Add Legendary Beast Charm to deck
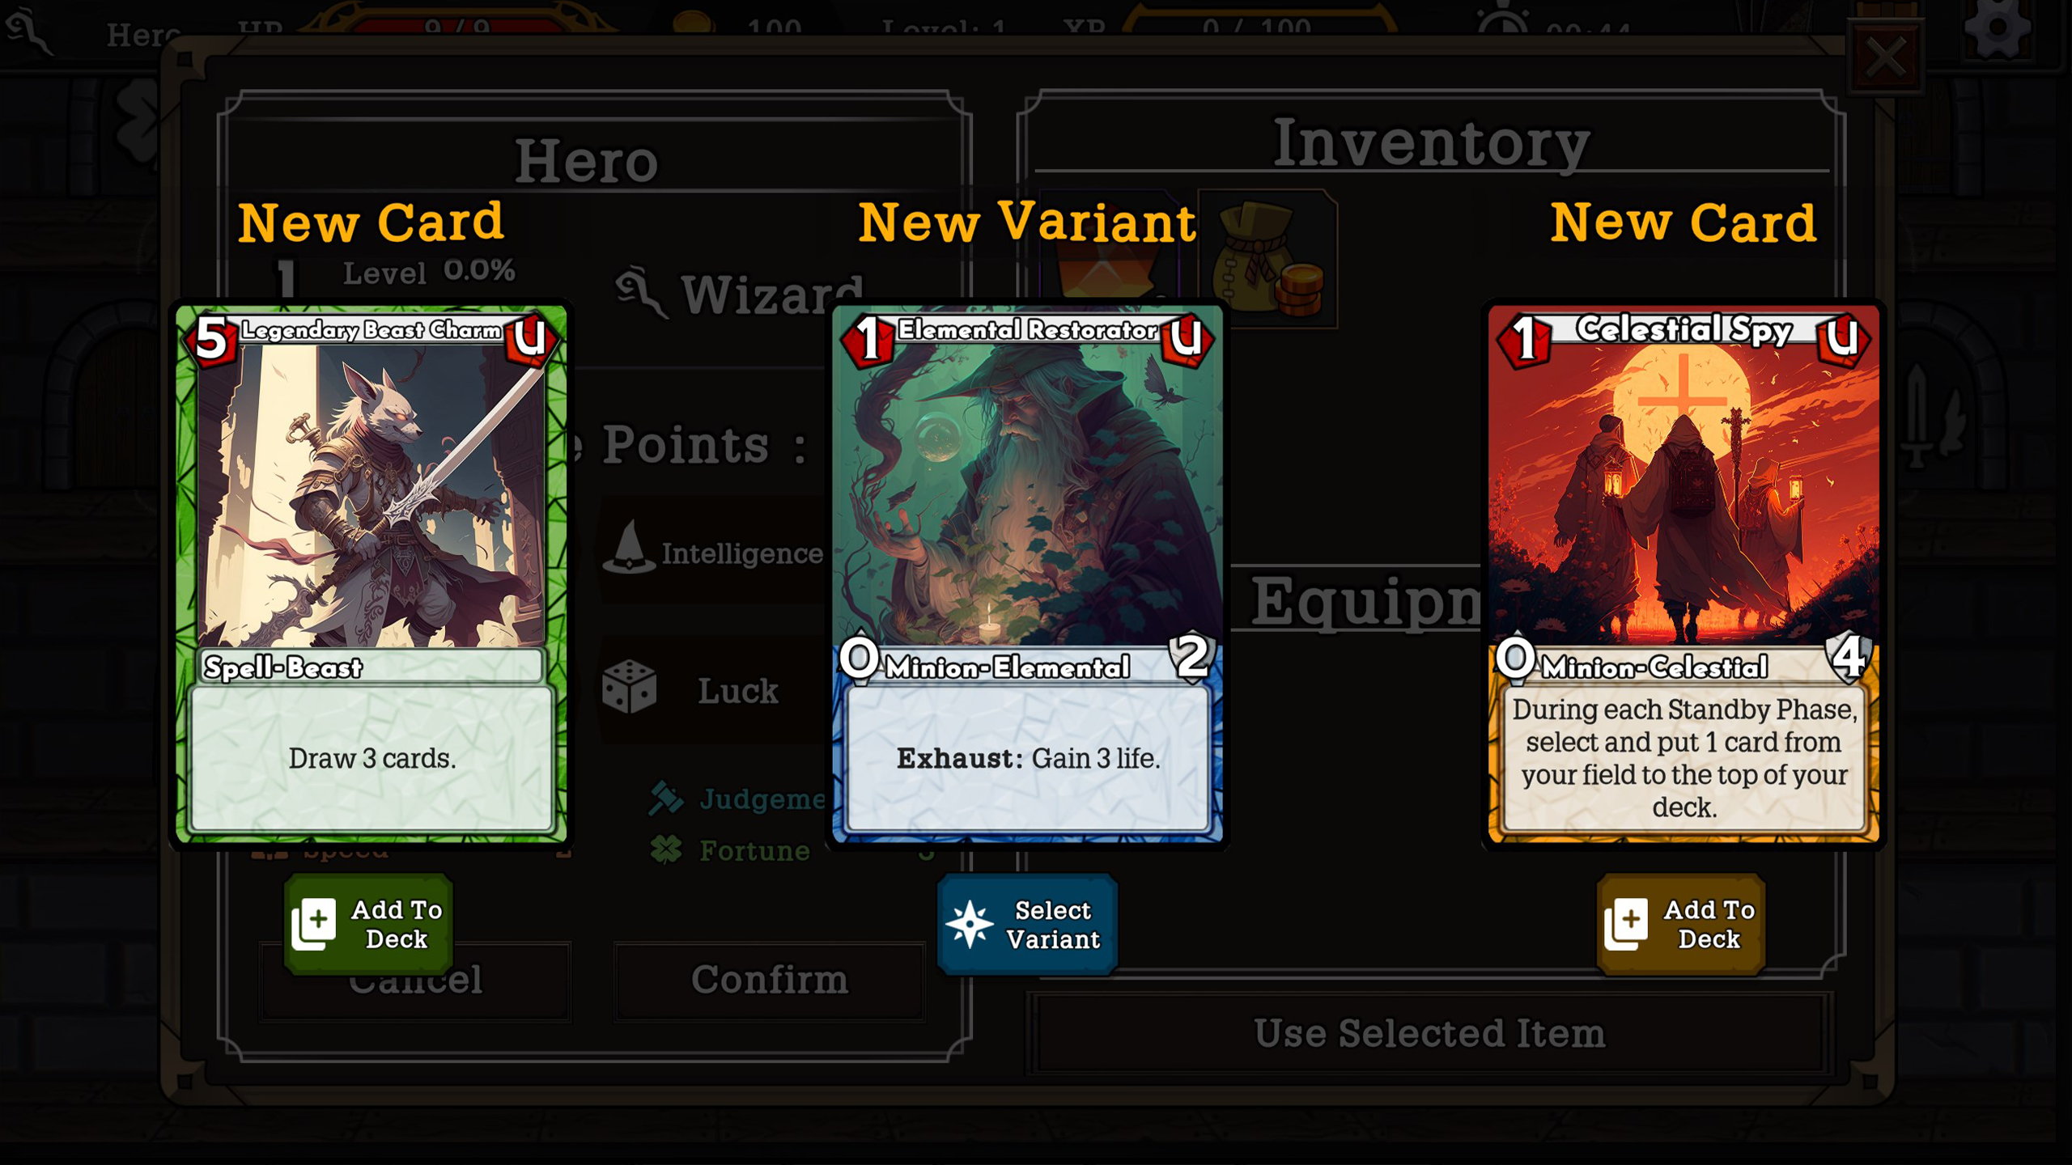This screenshot has width=2072, height=1165. (x=368, y=924)
